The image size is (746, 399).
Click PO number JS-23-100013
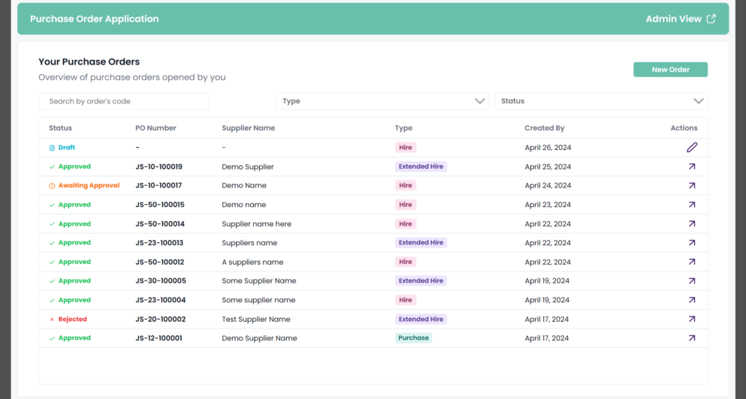[x=159, y=243]
